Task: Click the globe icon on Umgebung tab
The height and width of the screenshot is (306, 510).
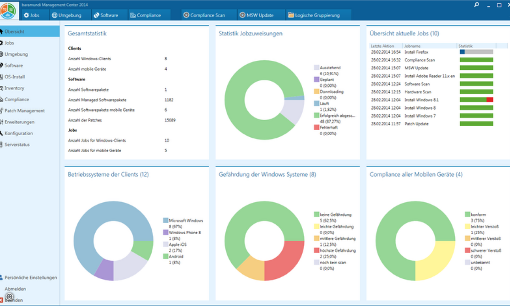Action: (54, 15)
